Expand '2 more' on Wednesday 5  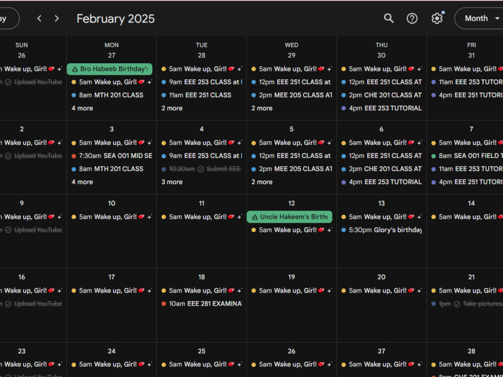262,182
